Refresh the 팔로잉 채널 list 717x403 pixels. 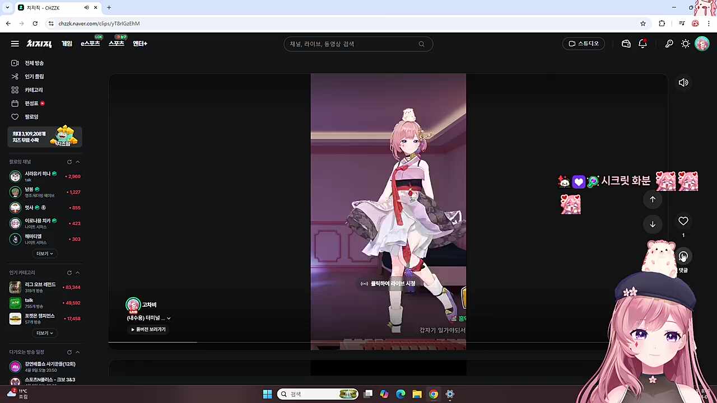pos(69,162)
